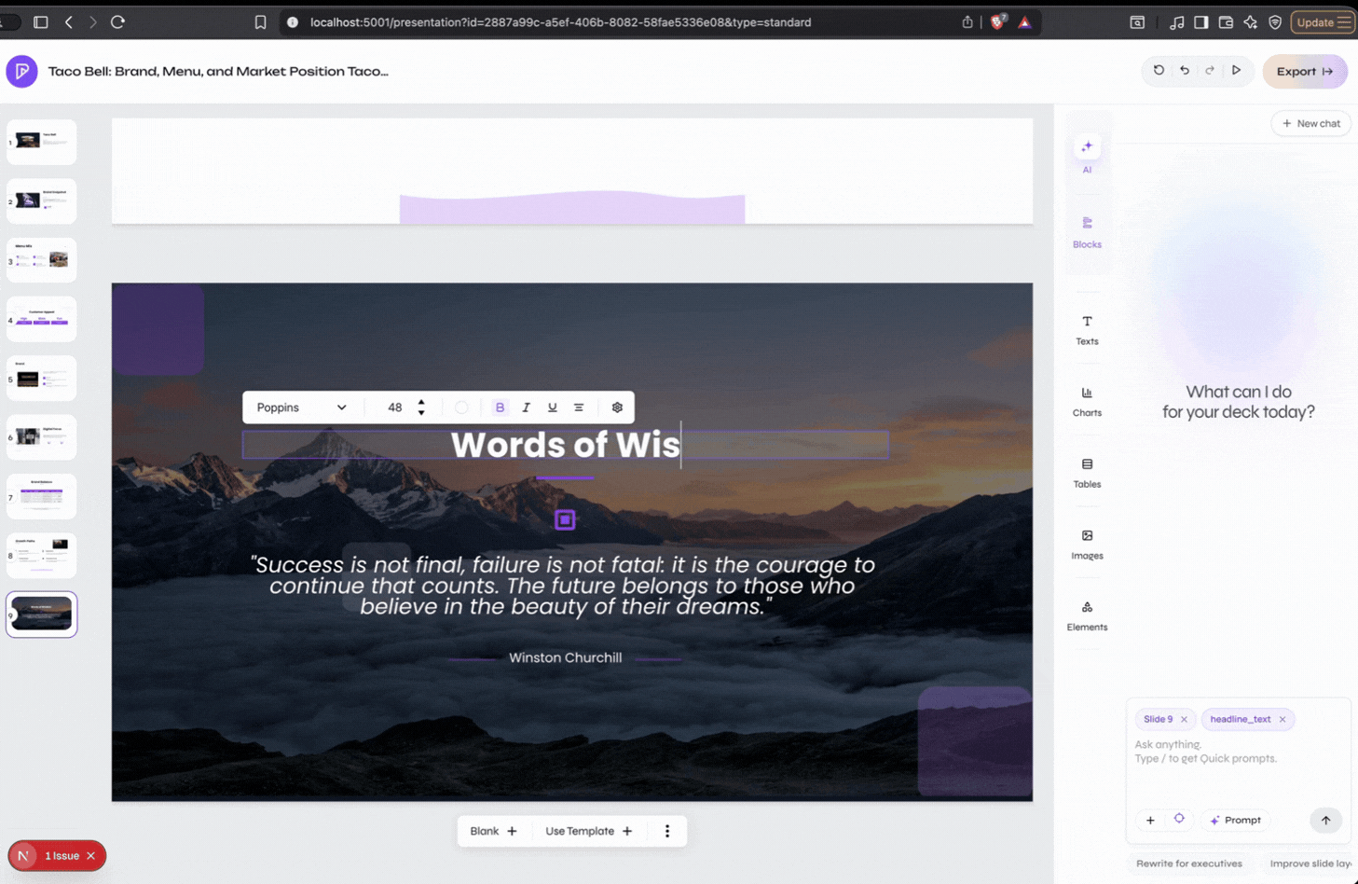
Task: Redo the last undone edit
Action: tap(1210, 71)
